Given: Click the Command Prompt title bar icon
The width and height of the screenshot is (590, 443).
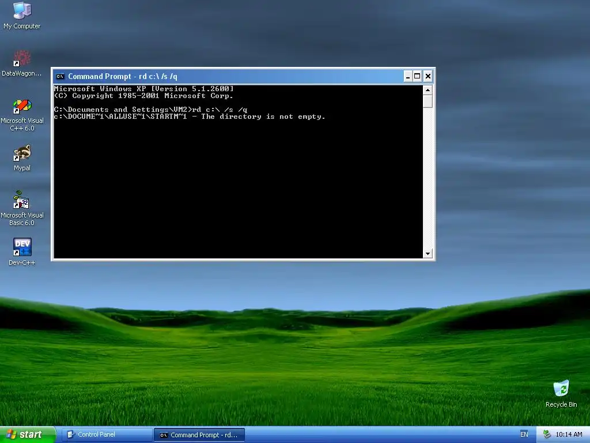Looking at the screenshot, I should [x=60, y=77].
